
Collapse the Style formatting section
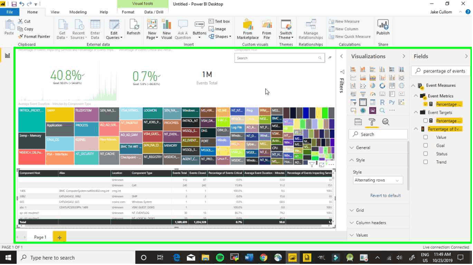pos(378,160)
